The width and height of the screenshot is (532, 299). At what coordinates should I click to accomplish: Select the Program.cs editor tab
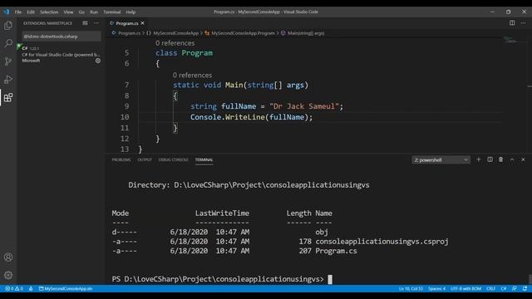pyautogui.click(x=127, y=23)
